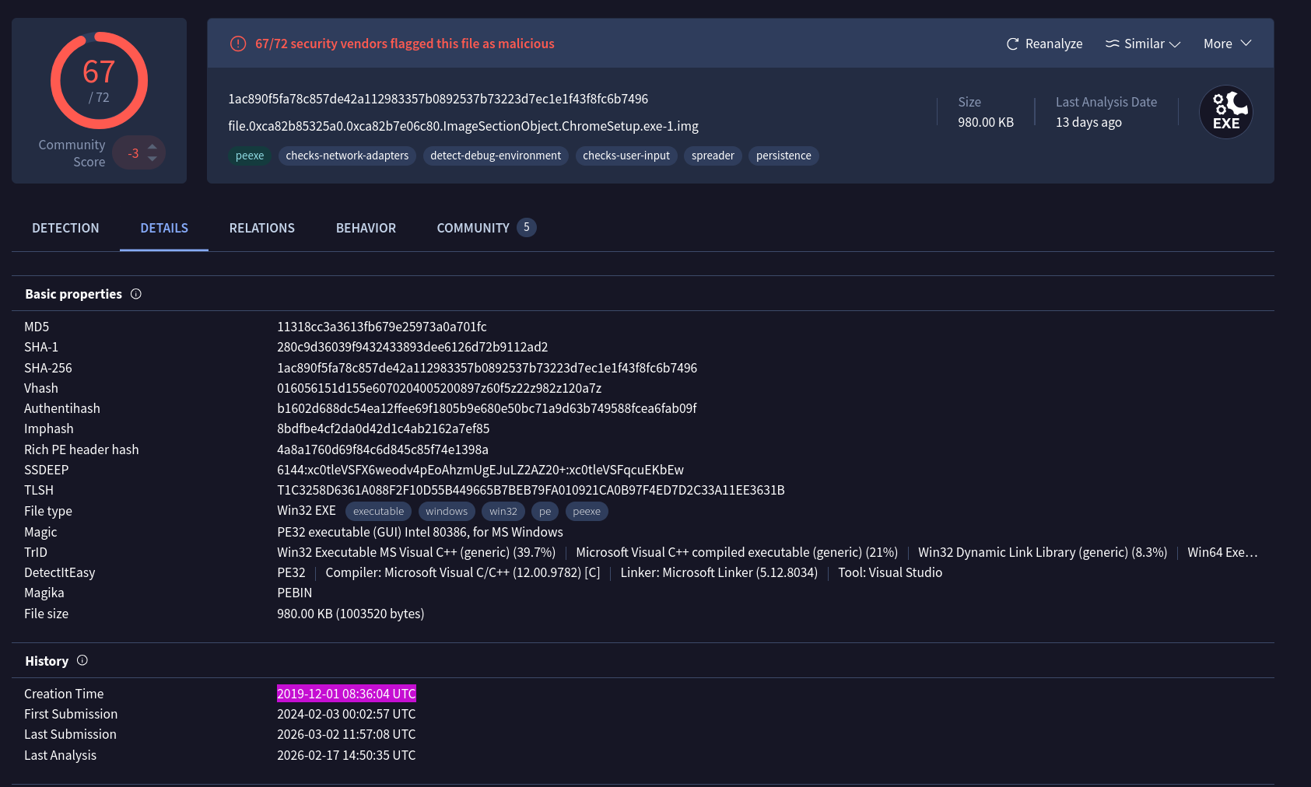The width and height of the screenshot is (1311, 787).
Task: Click the Reanalyze refresh icon
Action: tap(1012, 44)
